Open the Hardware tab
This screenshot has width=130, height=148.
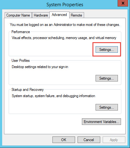pos(41,15)
